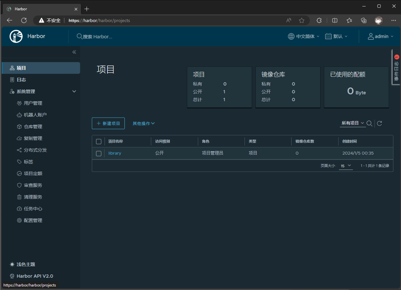Screen dimensions: 401x290
Task: Open the admin account dropdown
Action: coord(381,37)
